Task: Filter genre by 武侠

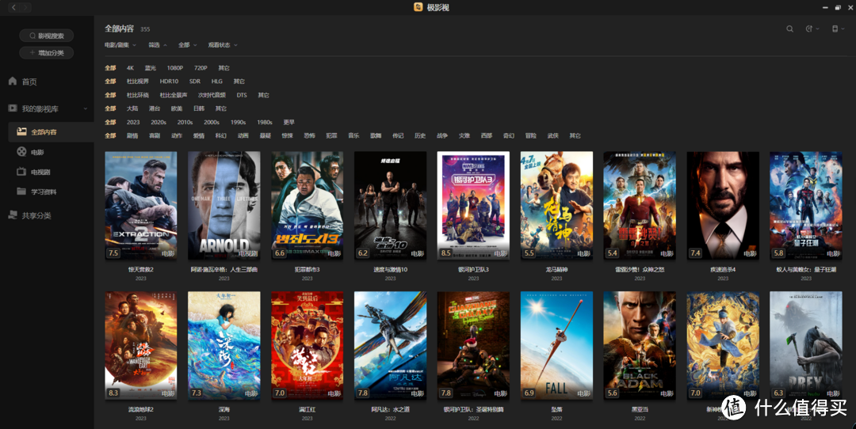Action: tap(552, 135)
